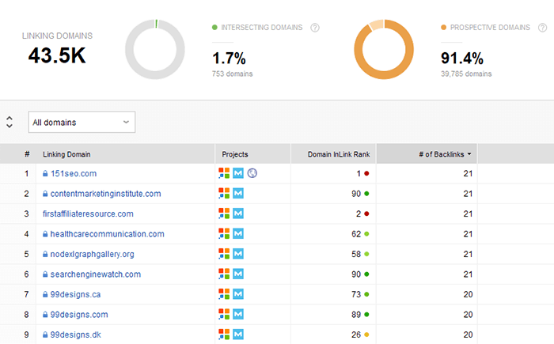The height and width of the screenshot is (344, 554).
Task: Click padlock icon beside searchenginewatch.com
Action: click(x=45, y=274)
